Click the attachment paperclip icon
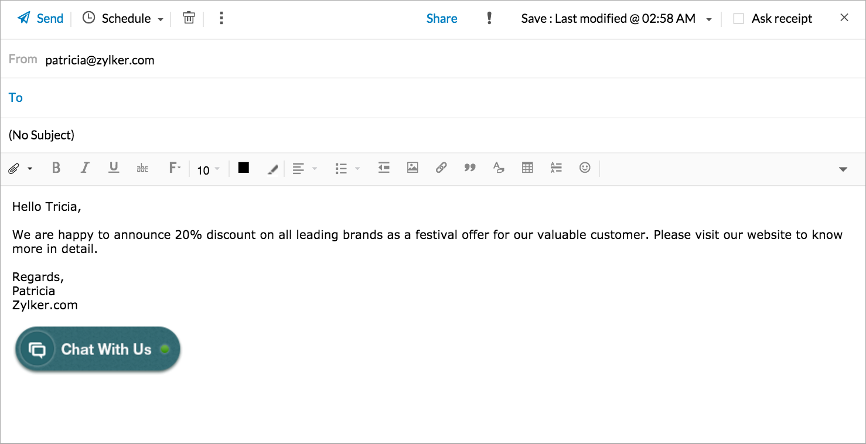Image resolution: width=866 pixels, height=444 pixels. click(13, 169)
